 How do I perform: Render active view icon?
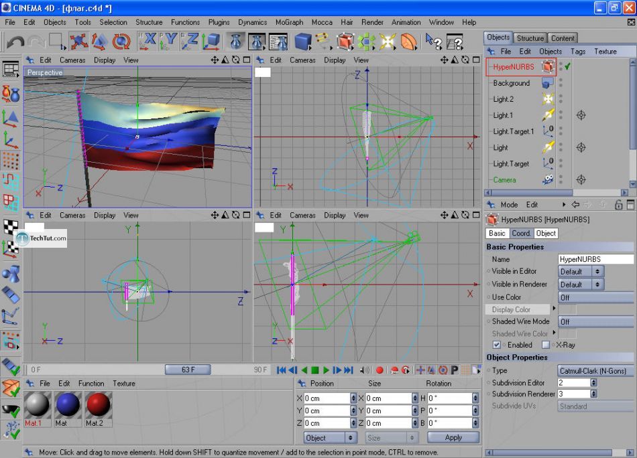pos(235,42)
